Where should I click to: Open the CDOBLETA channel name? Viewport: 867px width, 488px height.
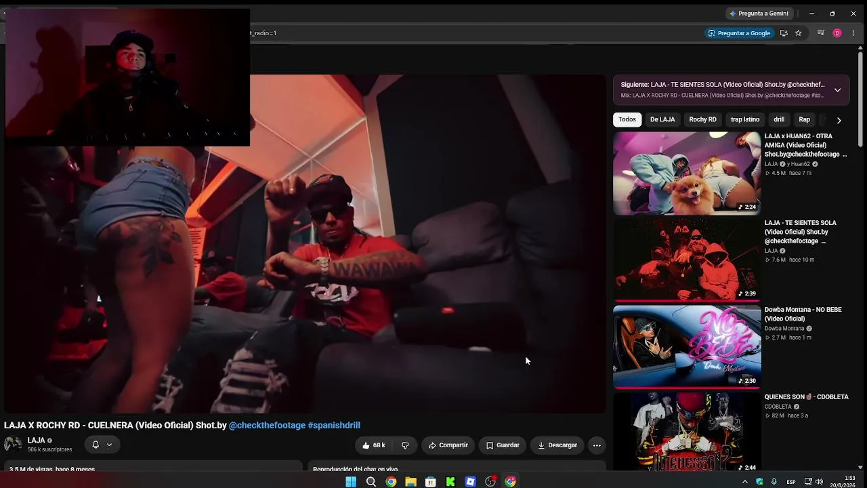tap(778, 407)
